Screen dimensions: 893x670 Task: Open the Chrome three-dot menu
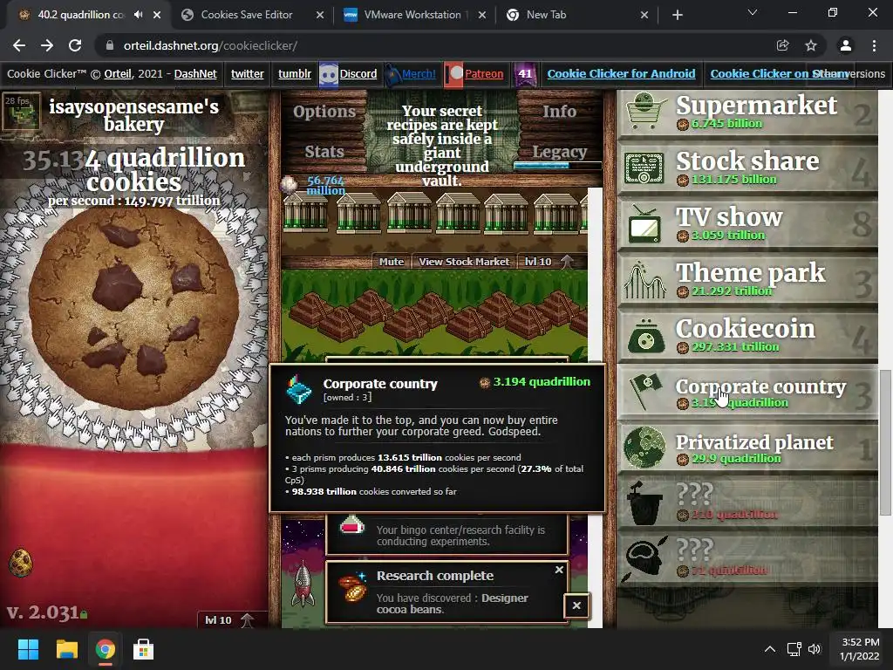pos(874,45)
